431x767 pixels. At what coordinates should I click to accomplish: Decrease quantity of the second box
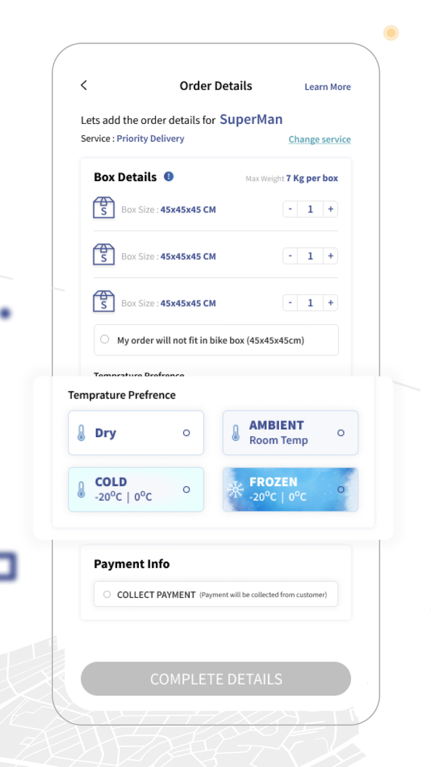pyautogui.click(x=290, y=256)
